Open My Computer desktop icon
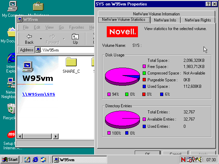Viewport: 219px width, 164px height. coord(13,6)
